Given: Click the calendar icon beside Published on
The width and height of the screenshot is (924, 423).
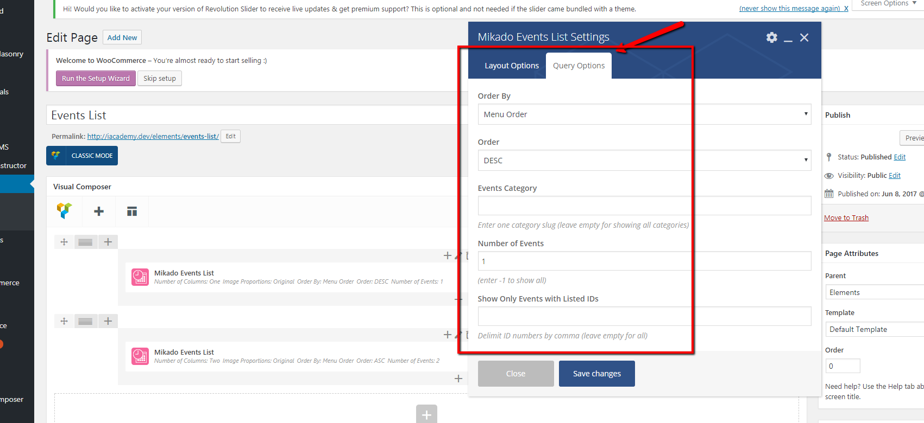Looking at the screenshot, I should [x=829, y=194].
